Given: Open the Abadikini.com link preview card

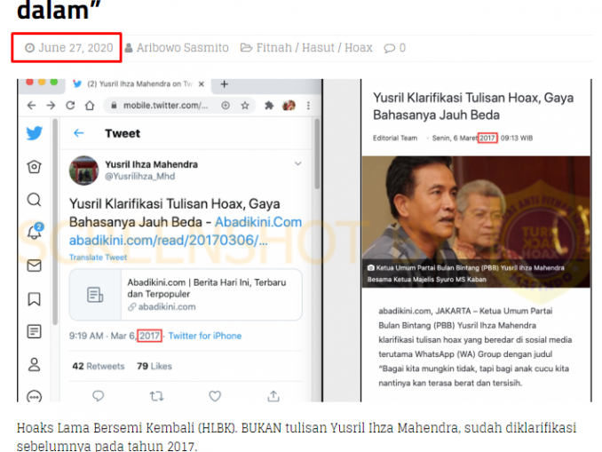Looking at the screenshot, I should (186, 295).
